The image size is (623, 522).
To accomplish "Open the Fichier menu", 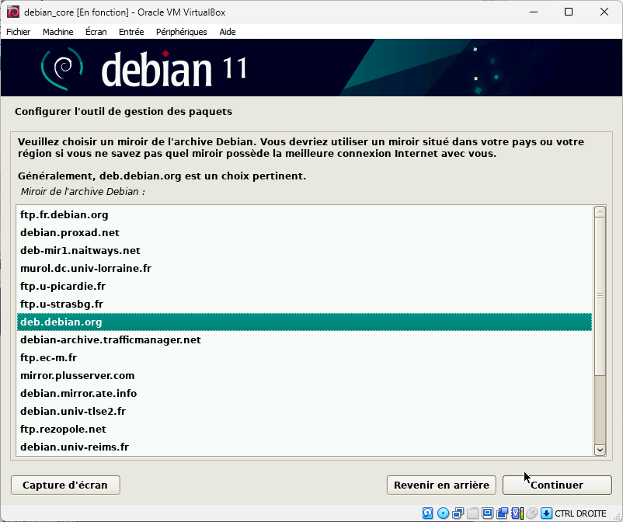I will click(19, 32).
